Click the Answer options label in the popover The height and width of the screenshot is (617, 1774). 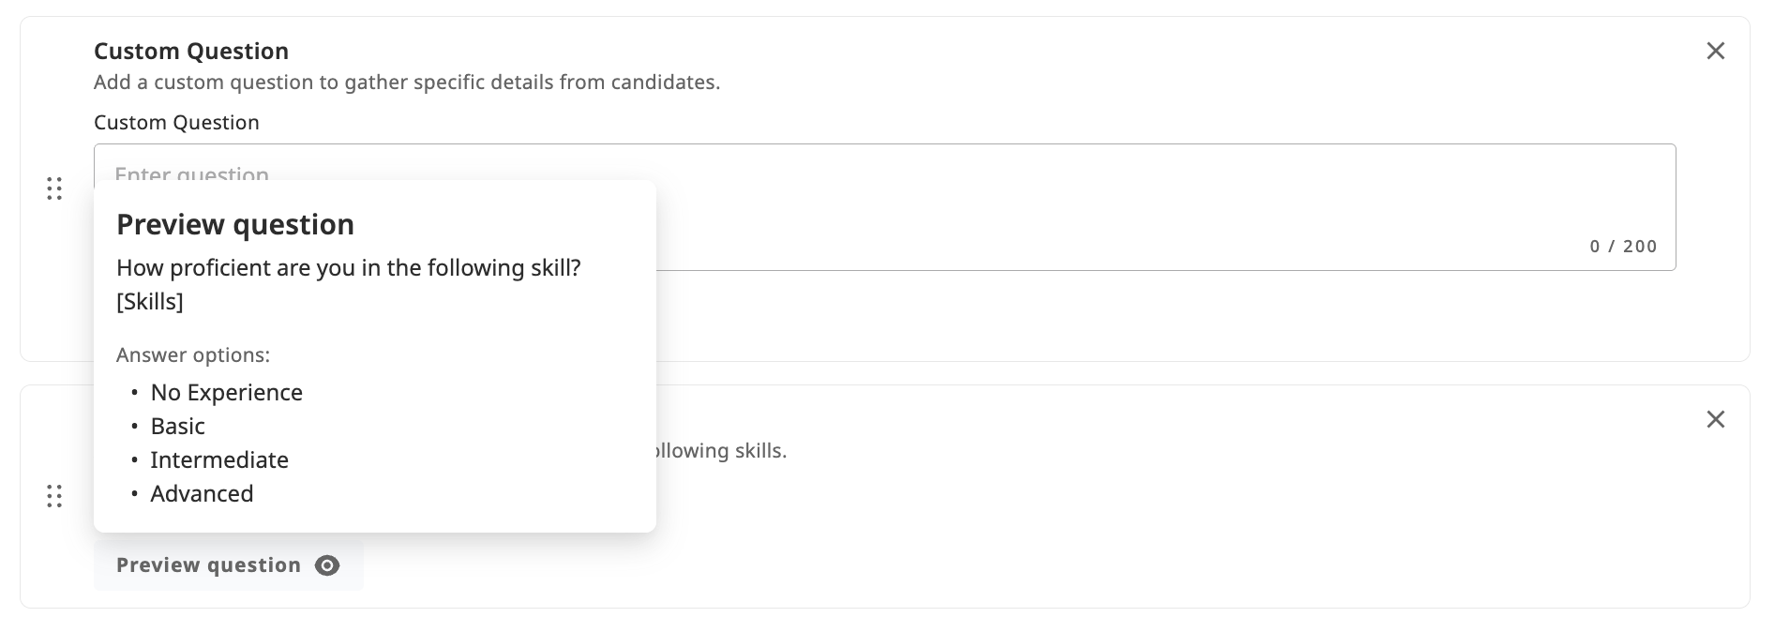(x=192, y=355)
